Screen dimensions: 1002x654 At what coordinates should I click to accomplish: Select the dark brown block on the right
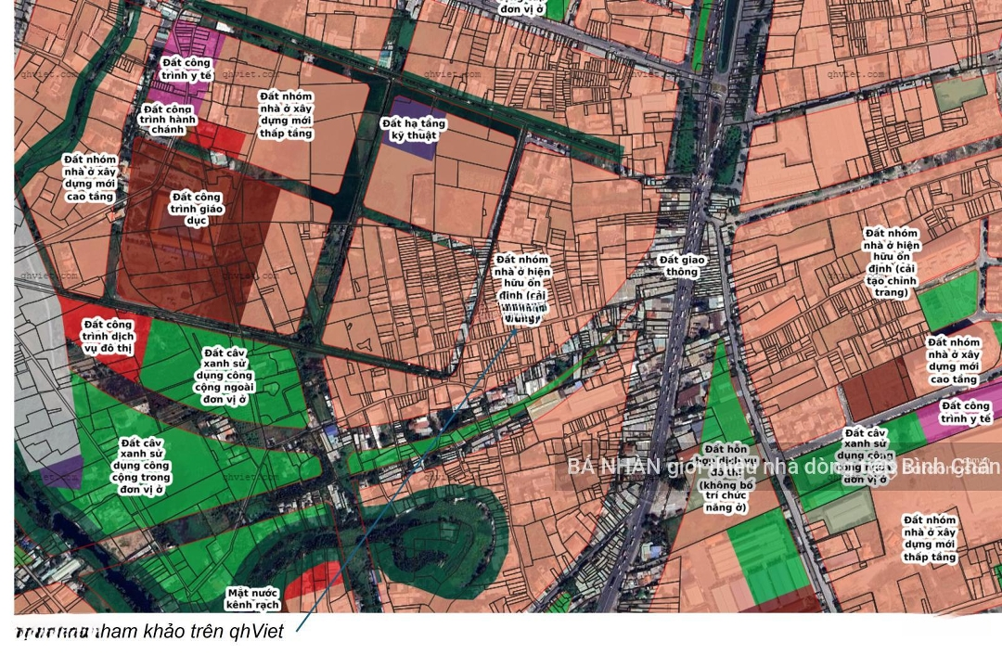(x=877, y=390)
